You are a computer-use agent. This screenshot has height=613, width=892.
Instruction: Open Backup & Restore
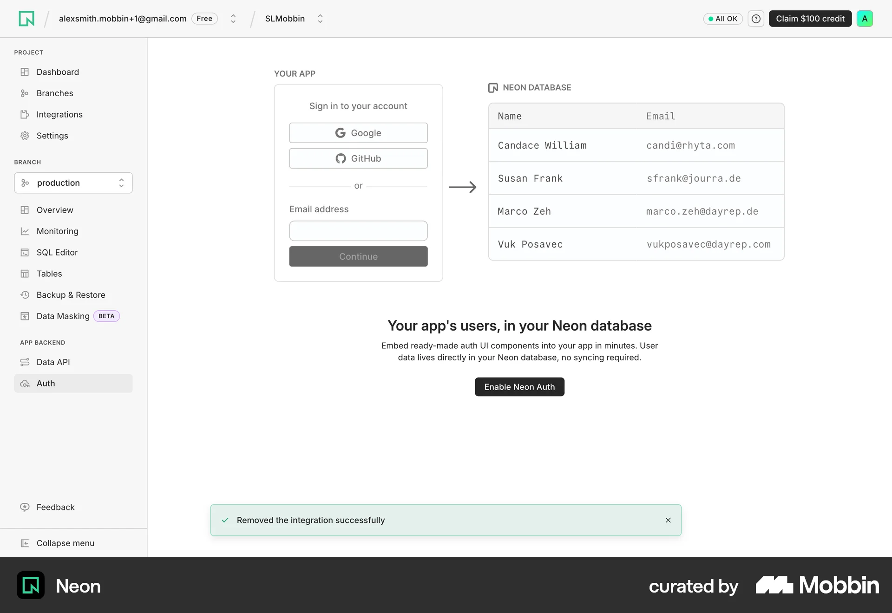pyautogui.click(x=73, y=295)
